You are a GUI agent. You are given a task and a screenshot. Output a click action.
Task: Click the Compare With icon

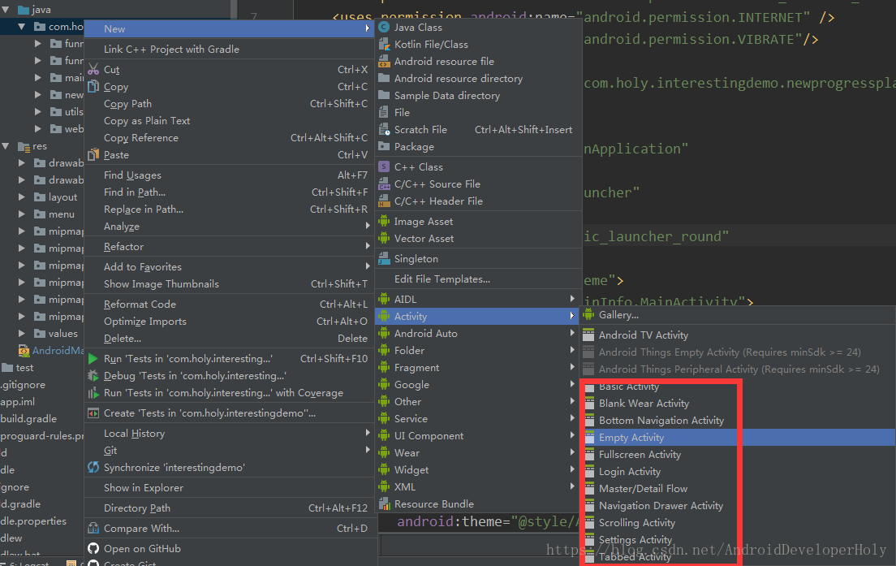click(93, 529)
